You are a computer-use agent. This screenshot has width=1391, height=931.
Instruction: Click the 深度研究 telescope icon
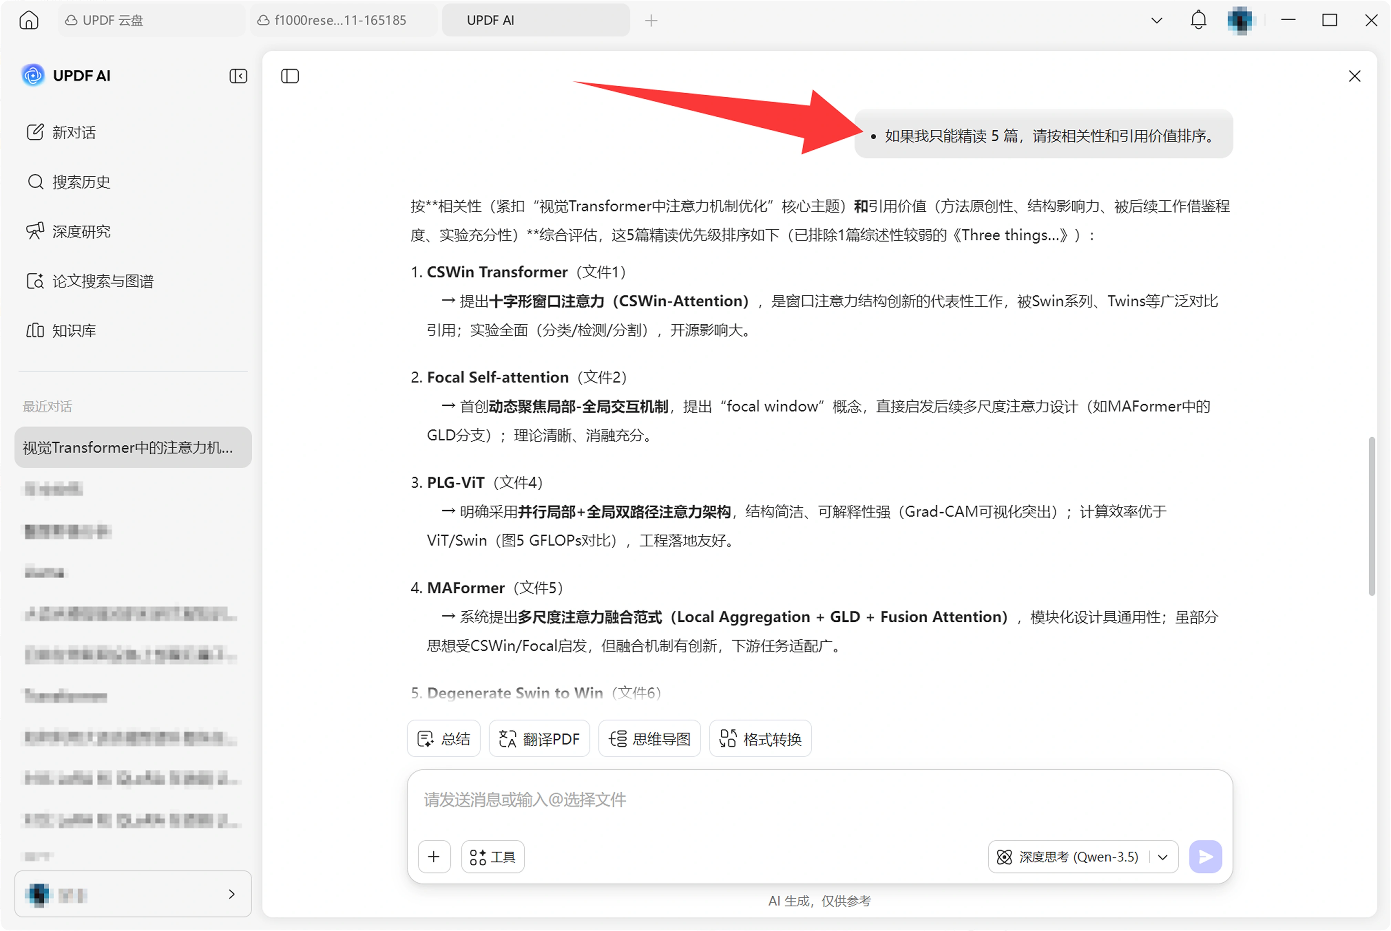pos(35,231)
